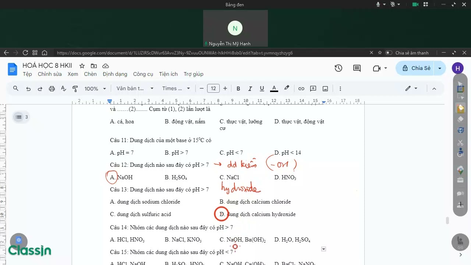Toggle Chia sẻ âm thanh switch
471x265 pixels.
pos(389,53)
